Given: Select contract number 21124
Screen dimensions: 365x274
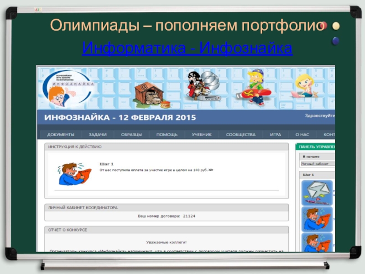Looking at the screenshot, I should pyautogui.click(x=189, y=216).
